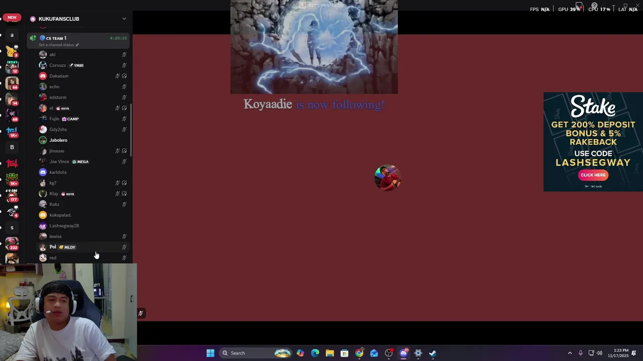This screenshot has height=361, width=643.
Task: Open the NEW badge in the server rail
Action: (x=12, y=18)
